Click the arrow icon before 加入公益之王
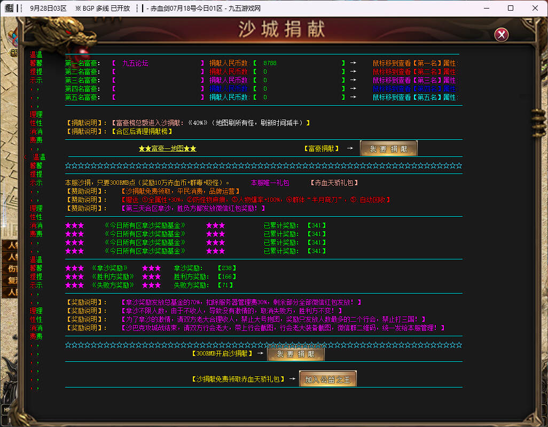The width and height of the screenshot is (548, 427). (x=292, y=379)
